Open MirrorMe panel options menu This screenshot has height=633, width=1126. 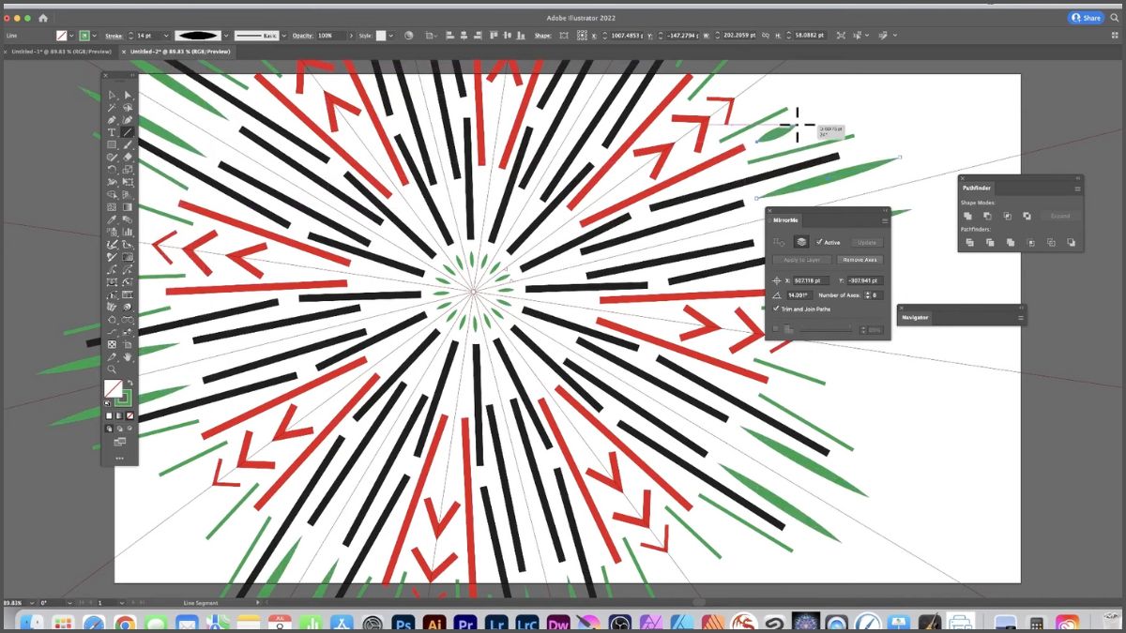point(885,220)
